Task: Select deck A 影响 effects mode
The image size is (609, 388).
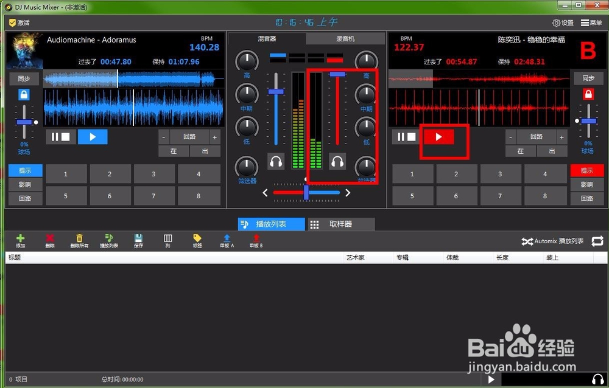Action: [x=25, y=184]
